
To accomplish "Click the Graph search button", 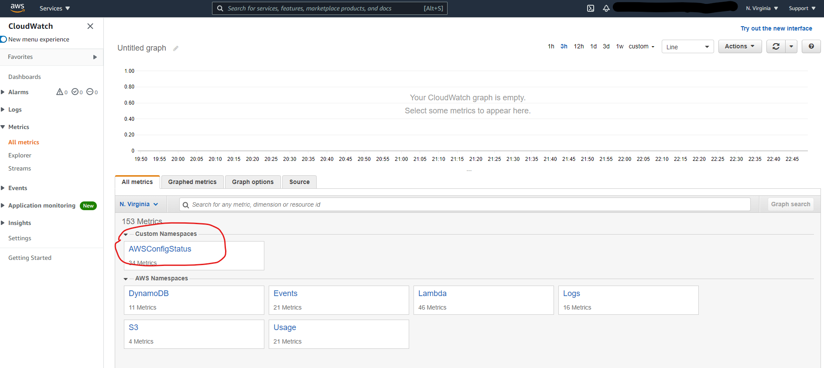I will [x=791, y=204].
